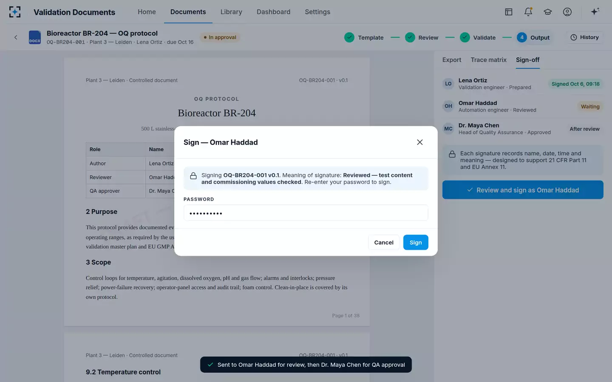
Task: Select the Output step number 4
Action: pos(522,37)
